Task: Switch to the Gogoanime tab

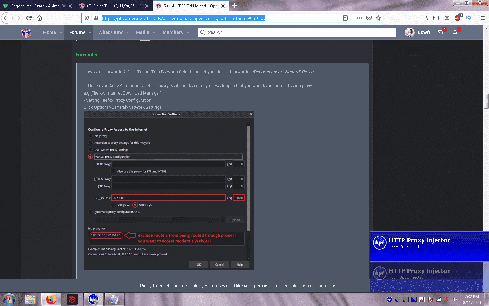Action: [38, 6]
